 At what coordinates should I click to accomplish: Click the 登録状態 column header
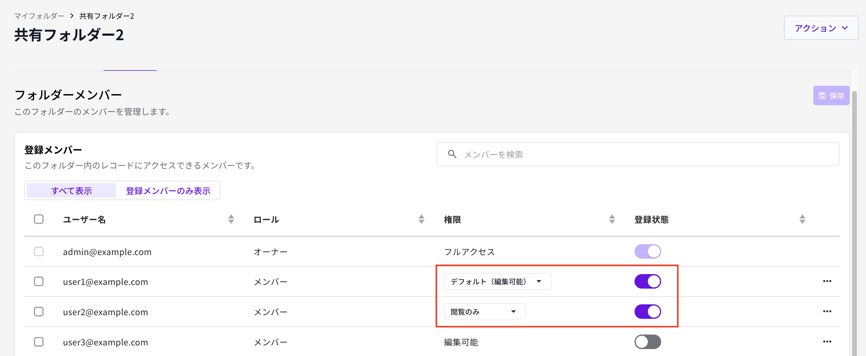(651, 220)
